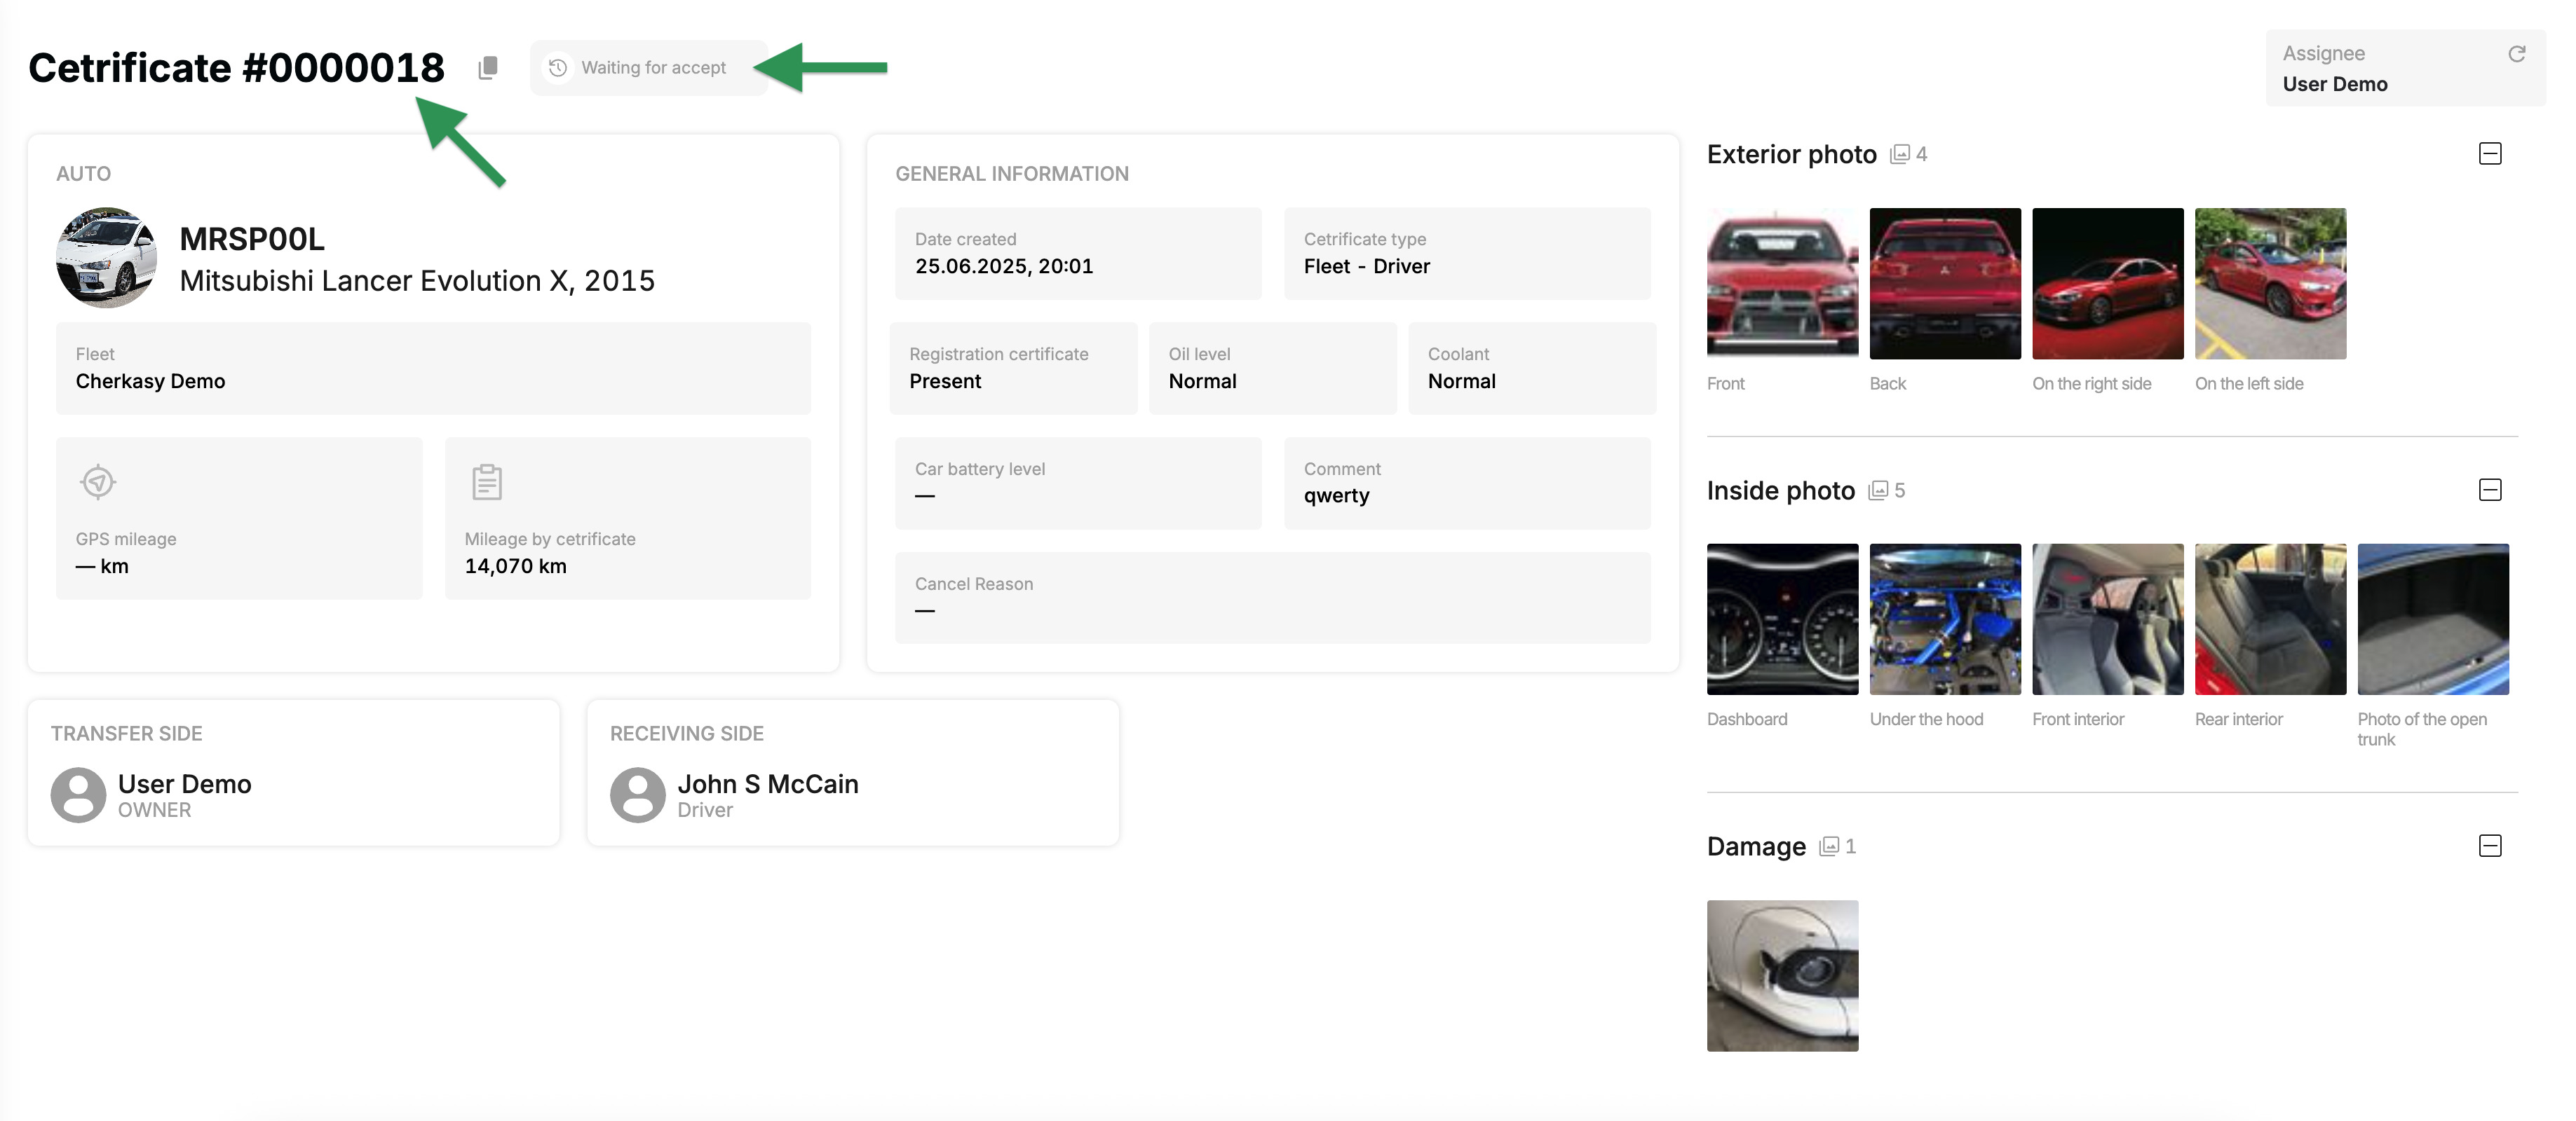Click the Damage heading
Viewport: 2576px width, 1121px height.
point(1756,846)
